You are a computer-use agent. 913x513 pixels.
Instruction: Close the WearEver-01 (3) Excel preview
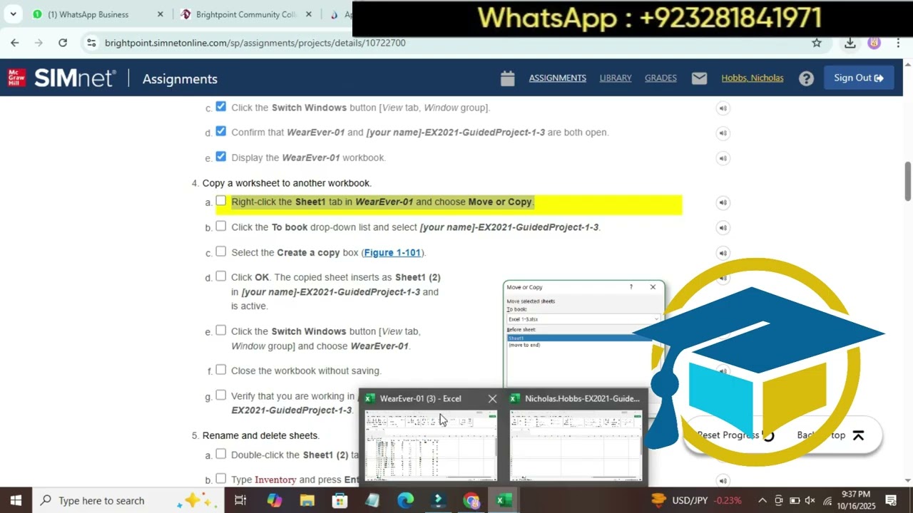click(492, 399)
